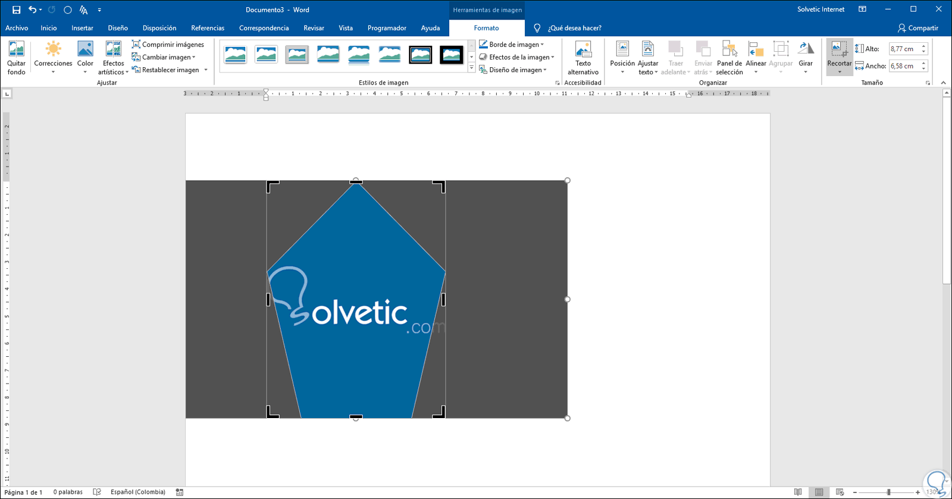Image resolution: width=952 pixels, height=499 pixels.
Task: Switch to the Insertar tab
Action: 82,28
